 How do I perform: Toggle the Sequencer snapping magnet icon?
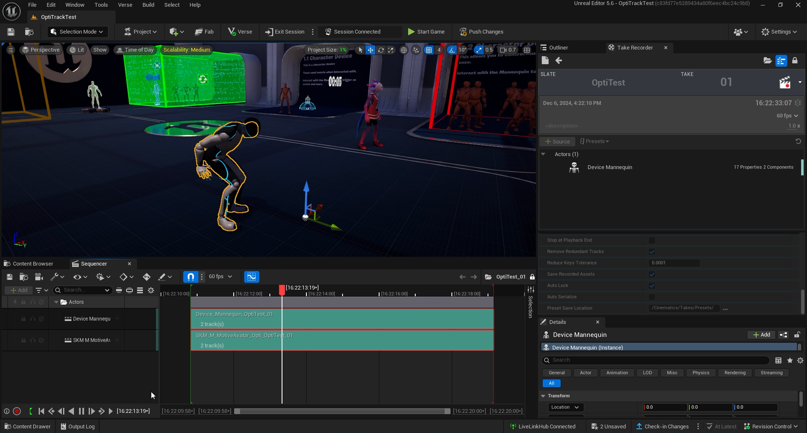(x=190, y=277)
